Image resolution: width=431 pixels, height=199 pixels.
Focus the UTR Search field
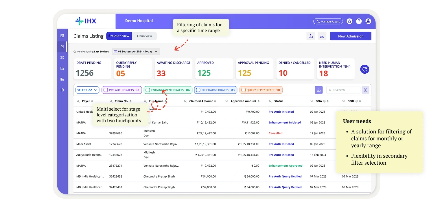[x=343, y=90]
